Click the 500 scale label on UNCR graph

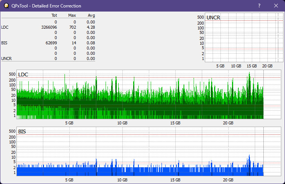[x=200, y=17]
